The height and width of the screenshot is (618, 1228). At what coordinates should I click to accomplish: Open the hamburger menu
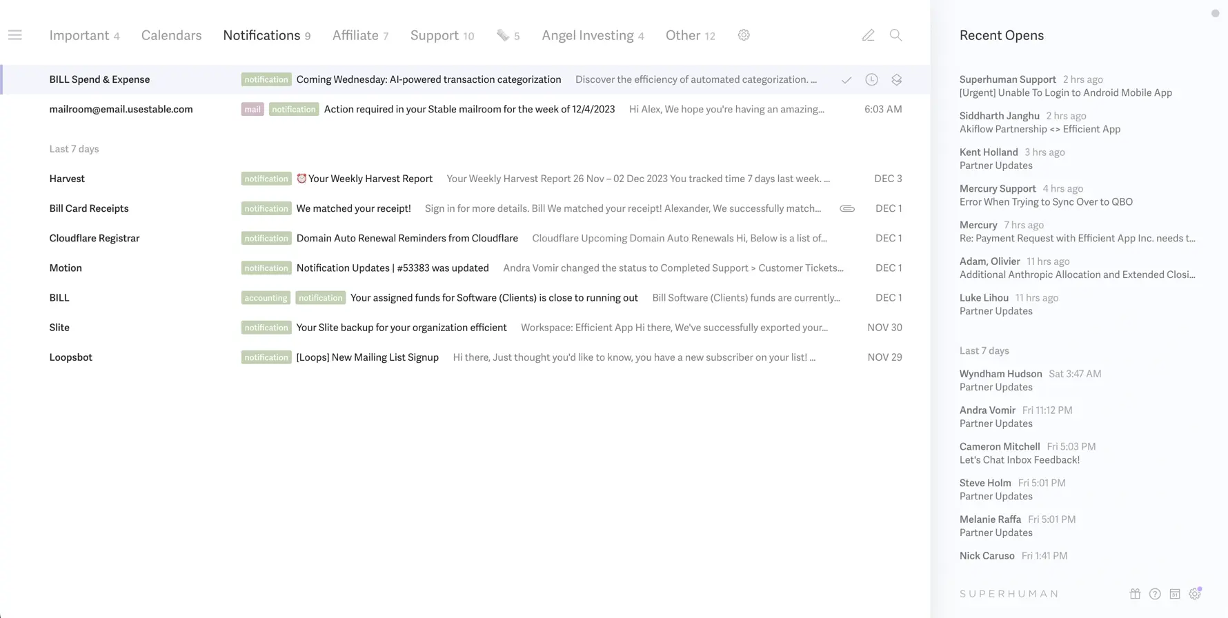pyautogui.click(x=15, y=35)
